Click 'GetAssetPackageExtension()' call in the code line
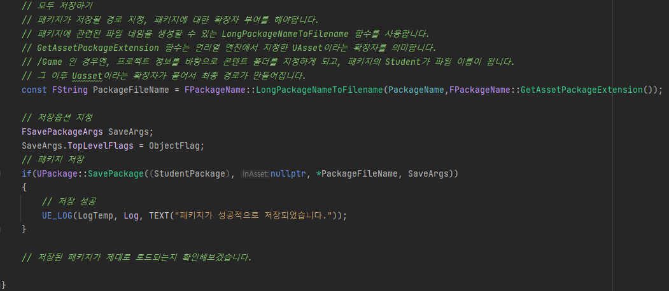 tap(586, 90)
